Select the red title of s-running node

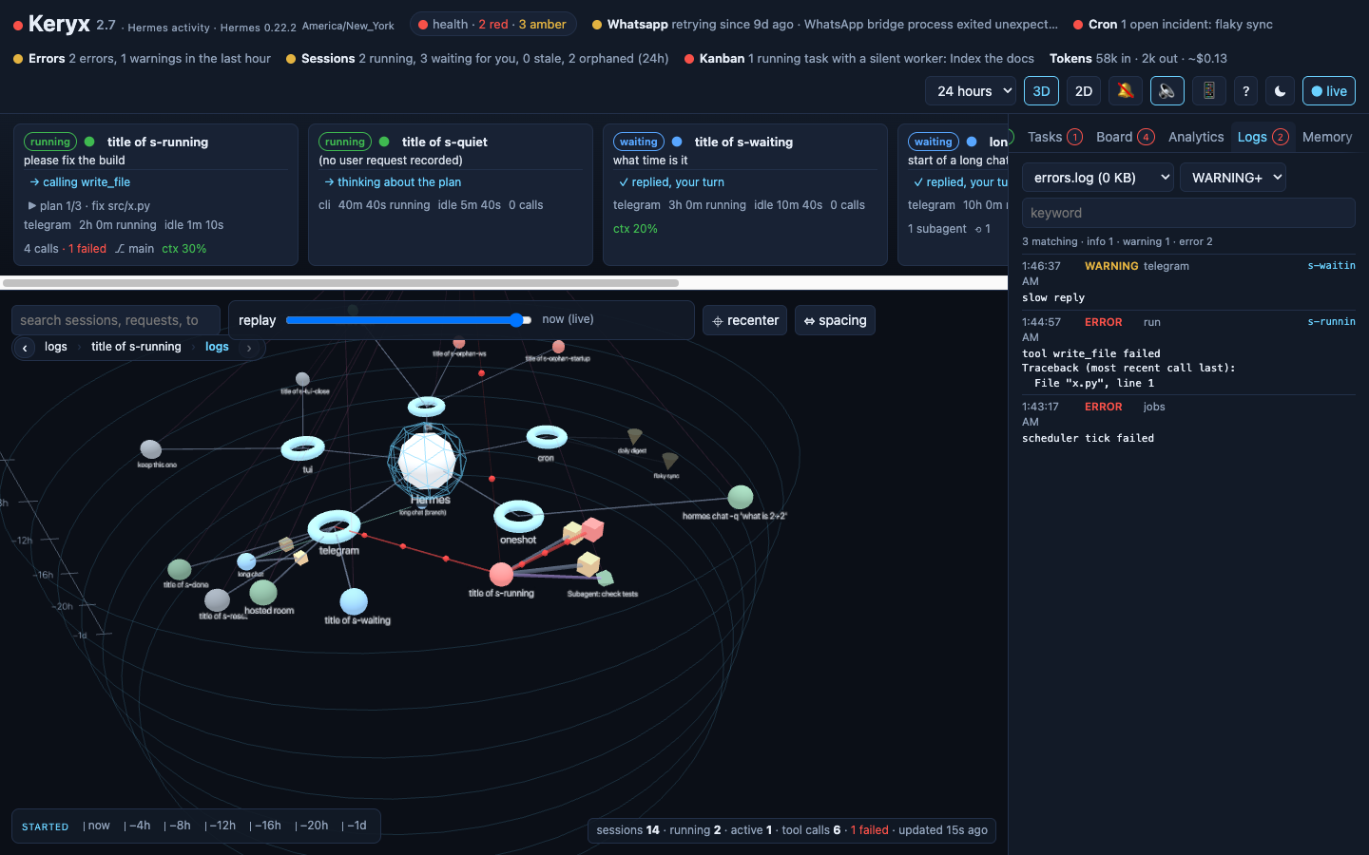501,574
